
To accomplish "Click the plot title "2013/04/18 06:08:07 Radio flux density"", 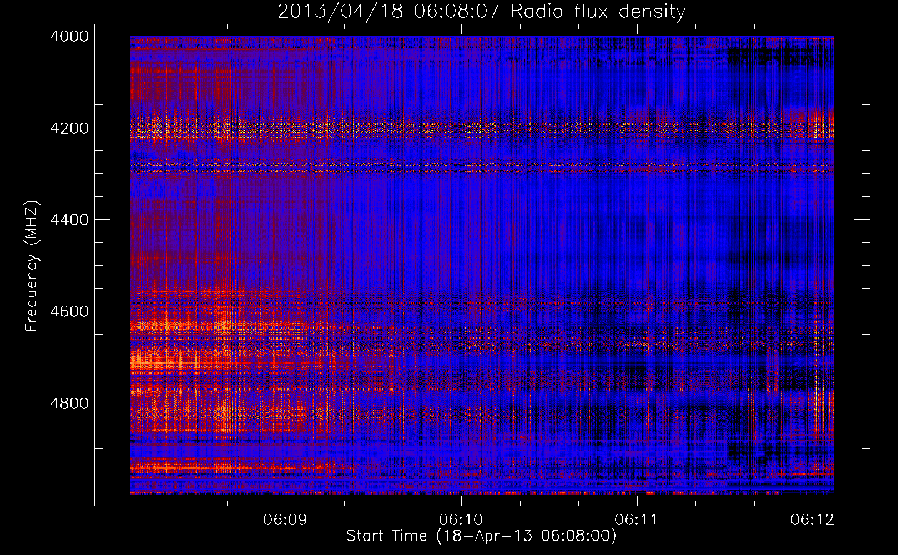I will (x=482, y=11).
